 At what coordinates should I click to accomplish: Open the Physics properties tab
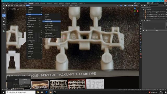pyautogui.click(x=141, y=47)
